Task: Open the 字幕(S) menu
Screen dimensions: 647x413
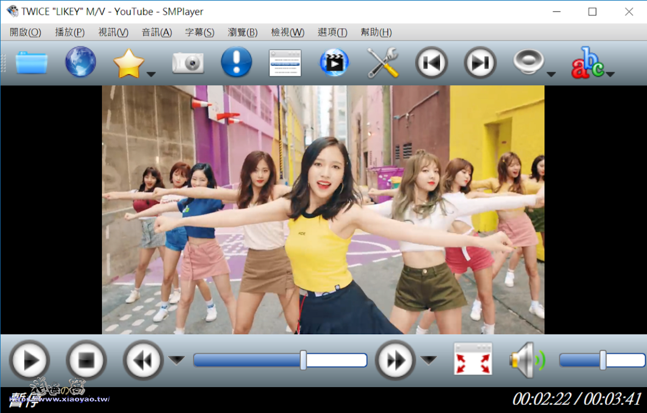Action: (200, 32)
